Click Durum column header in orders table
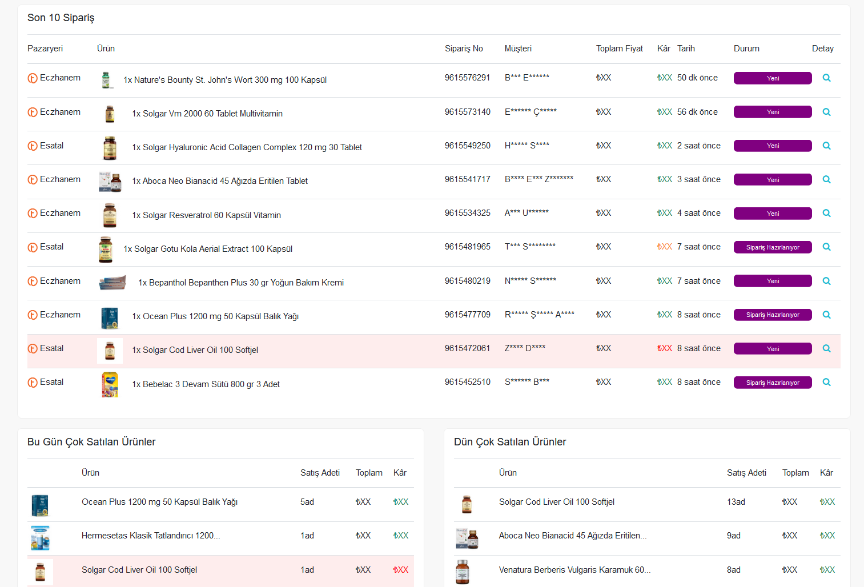864x587 pixels. tap(746, 49)
